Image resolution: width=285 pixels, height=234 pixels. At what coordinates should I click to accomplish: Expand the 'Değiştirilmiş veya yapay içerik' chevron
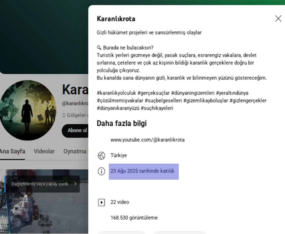[76, 184]
